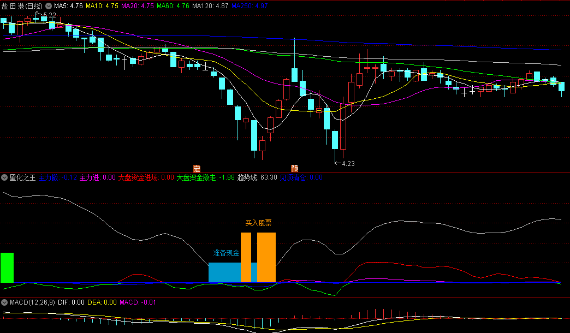Click the MA20: 4.75 label

[x=138, y=6]
